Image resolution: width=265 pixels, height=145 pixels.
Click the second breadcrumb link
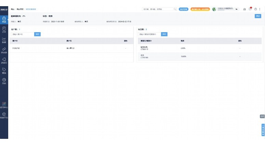coord(20,9)
